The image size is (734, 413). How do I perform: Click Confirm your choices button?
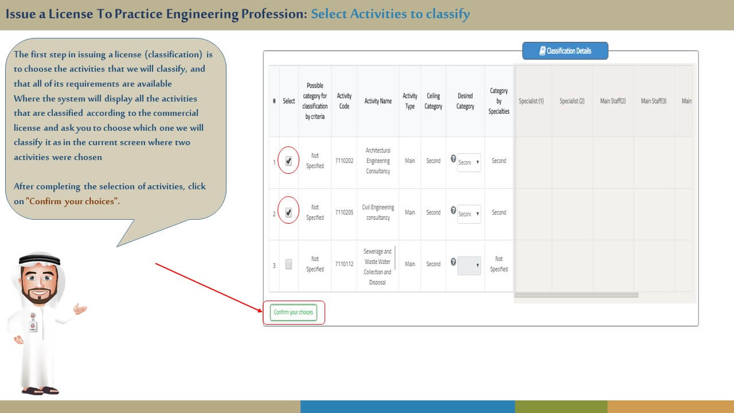[x=294, y=313]
